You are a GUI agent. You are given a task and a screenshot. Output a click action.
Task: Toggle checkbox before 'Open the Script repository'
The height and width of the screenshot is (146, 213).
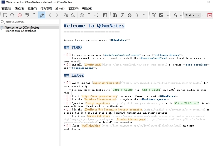68,103
